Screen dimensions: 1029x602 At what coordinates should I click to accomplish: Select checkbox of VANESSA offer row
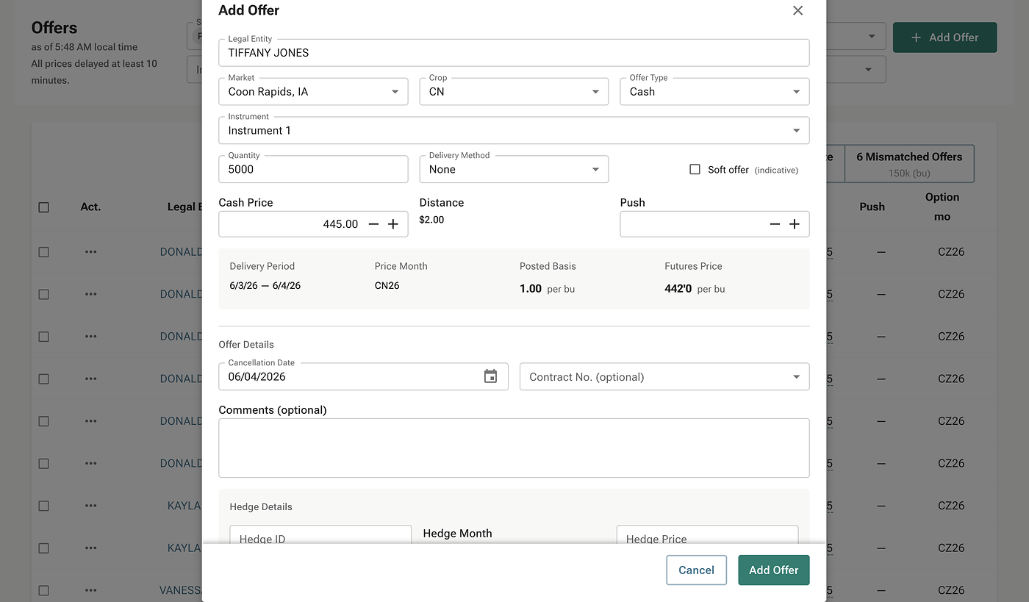pos(43,590)
